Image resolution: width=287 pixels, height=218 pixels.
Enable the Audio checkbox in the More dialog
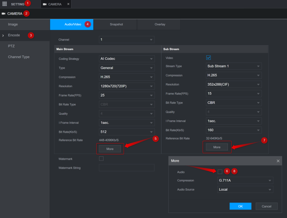[x=220, y=172]
